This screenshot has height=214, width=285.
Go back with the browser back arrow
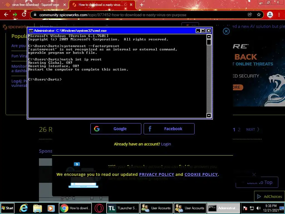(6, 14)
